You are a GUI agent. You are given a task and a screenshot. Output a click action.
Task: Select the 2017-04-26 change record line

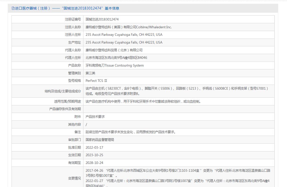178,173
